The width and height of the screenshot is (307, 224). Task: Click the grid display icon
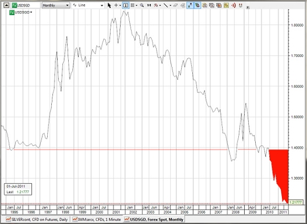tap(133, 5)
